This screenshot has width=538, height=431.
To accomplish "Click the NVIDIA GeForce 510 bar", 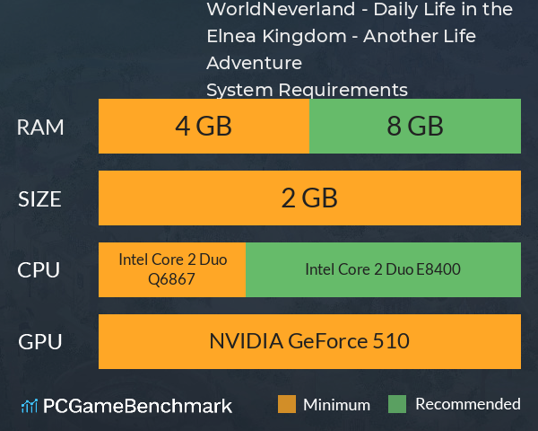I will 309,341.
